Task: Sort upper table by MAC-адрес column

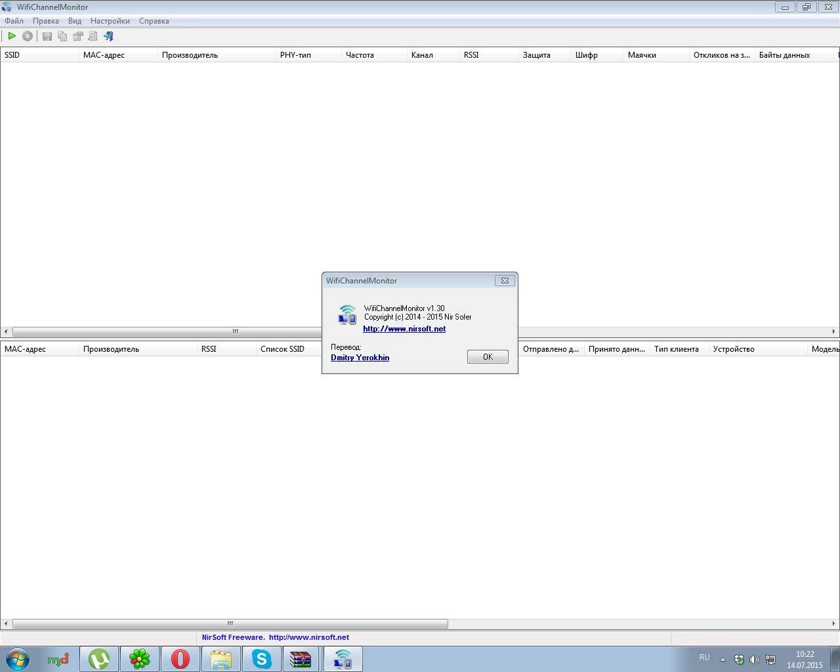Action: (x=118, y=55)
